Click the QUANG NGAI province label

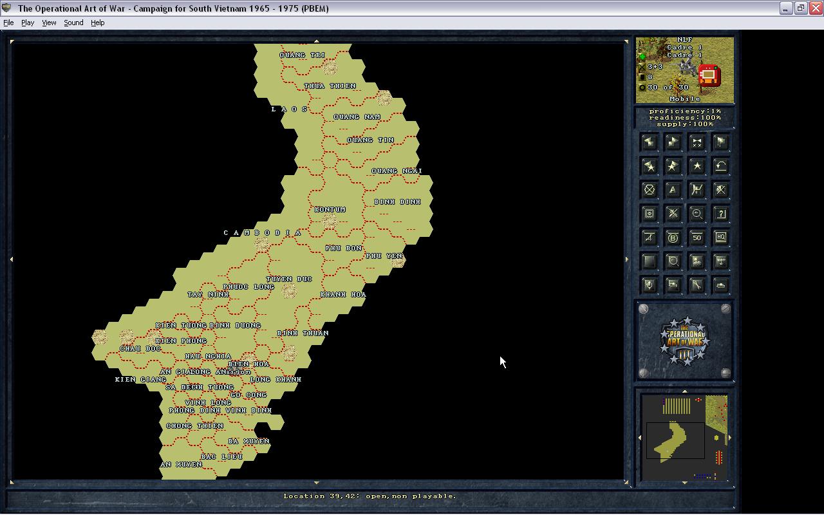pyautogui.click(x=397, y=171)
